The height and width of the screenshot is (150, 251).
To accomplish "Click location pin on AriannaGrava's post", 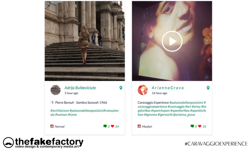I will coord(208,88).
